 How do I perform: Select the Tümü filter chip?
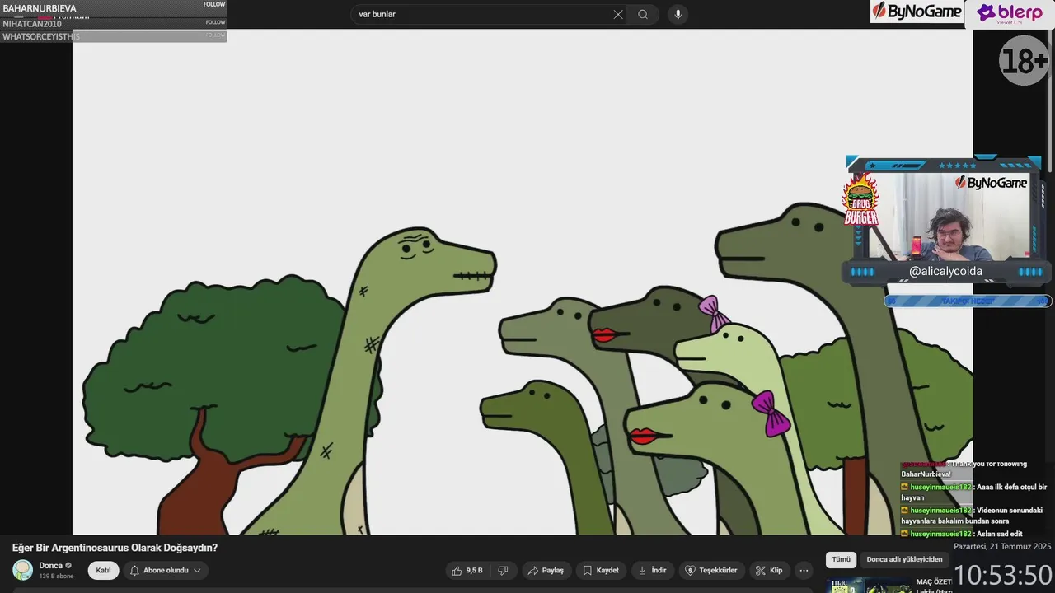(x=841, y=559)
